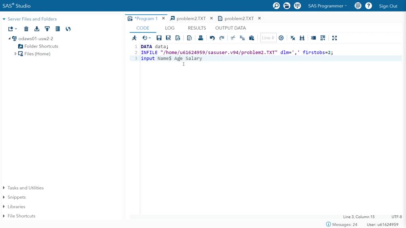Run the SAS program with the running-man icon
The height and width of the screenshot is (228, 406).
coord(134,38)
